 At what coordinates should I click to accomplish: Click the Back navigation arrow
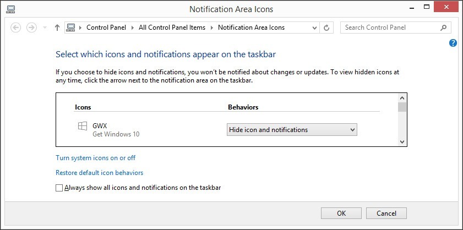coord(15,28)
